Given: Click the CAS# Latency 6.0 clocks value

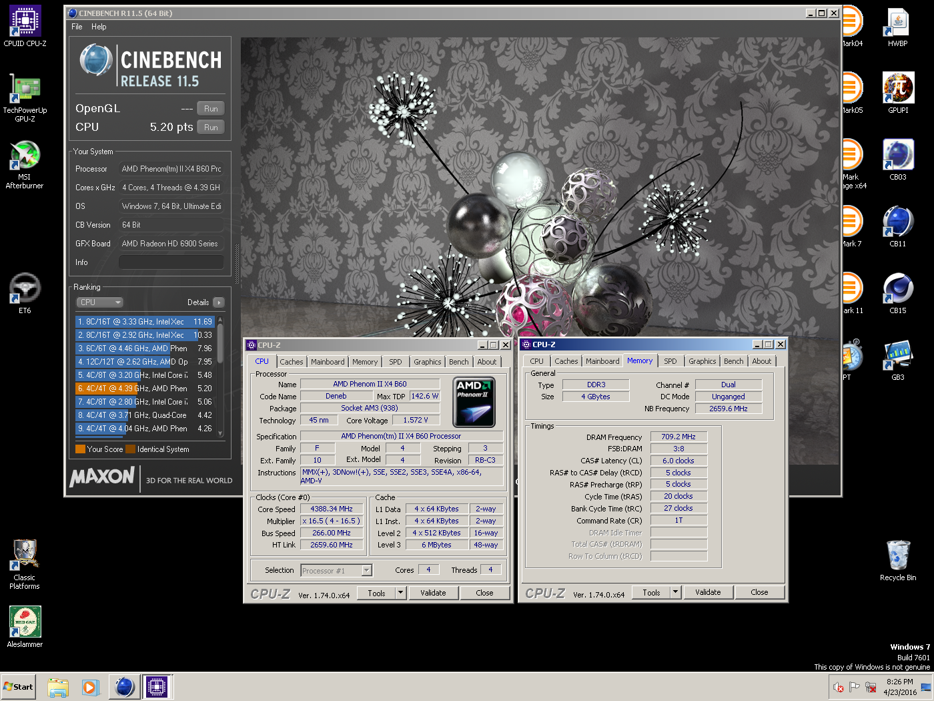Looking at the screenshot, I should (678, 461).
